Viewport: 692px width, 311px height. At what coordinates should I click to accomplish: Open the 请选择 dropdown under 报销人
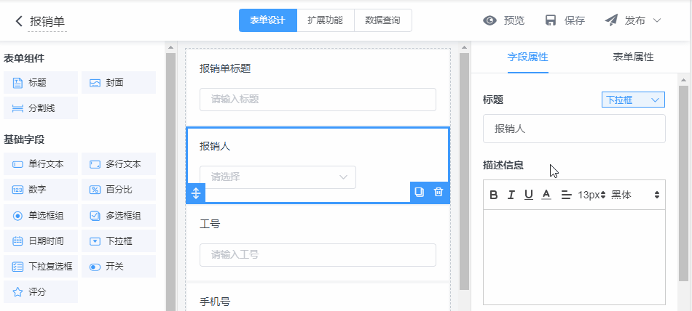(278, 177)
